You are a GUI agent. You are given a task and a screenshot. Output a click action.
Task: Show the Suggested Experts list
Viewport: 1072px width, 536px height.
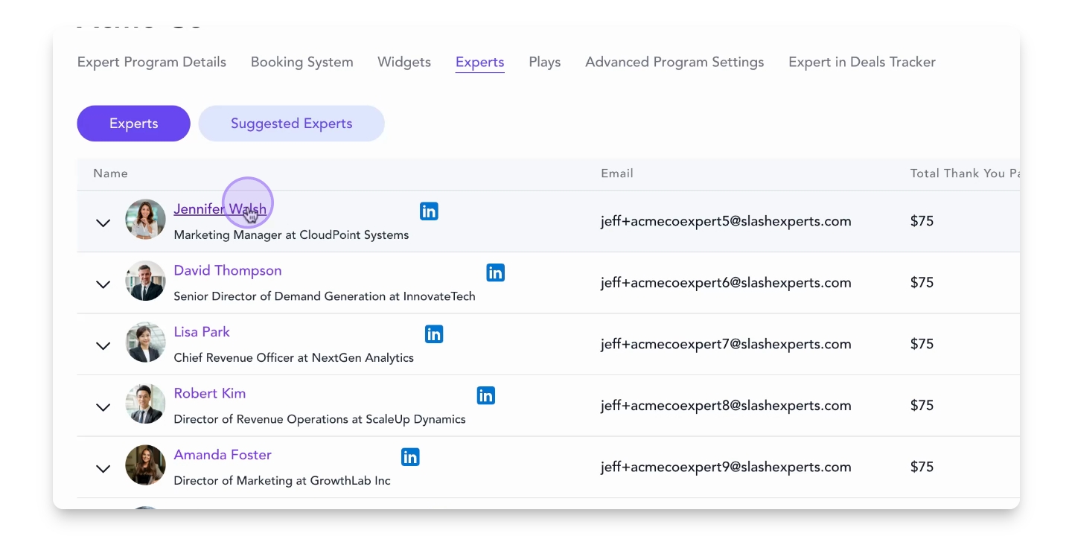tap(291, 124)
